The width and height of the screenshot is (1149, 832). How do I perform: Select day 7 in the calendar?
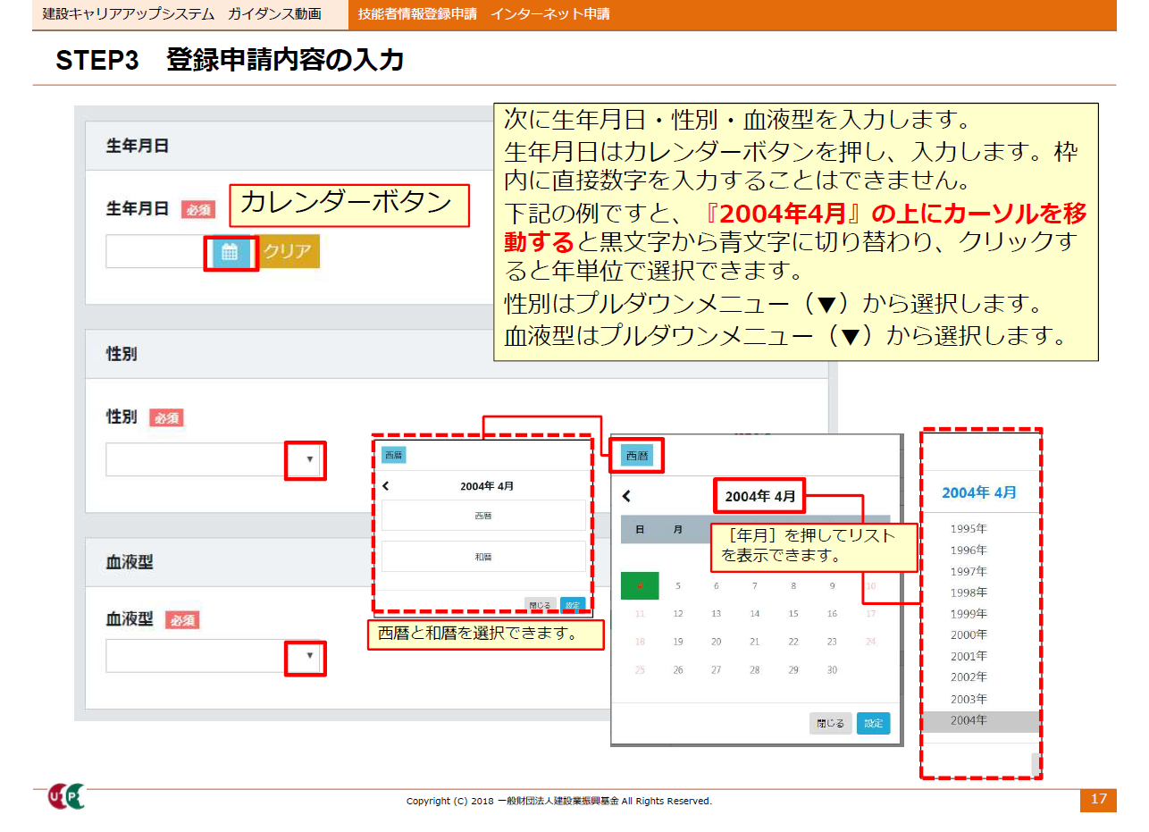point(755,586)
